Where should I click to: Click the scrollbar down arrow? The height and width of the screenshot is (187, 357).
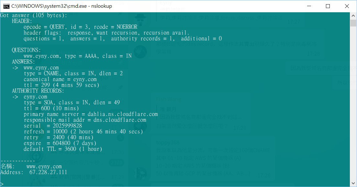353,183
